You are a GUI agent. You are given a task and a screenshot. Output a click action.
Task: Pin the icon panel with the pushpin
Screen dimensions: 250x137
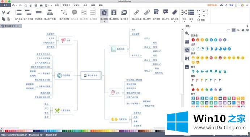pyautogui.click(x=247, y=26)
